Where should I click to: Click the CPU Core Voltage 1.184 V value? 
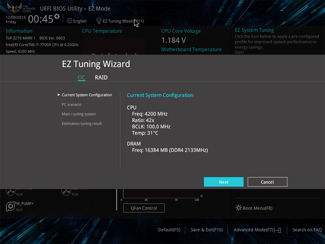click(173, 40)
